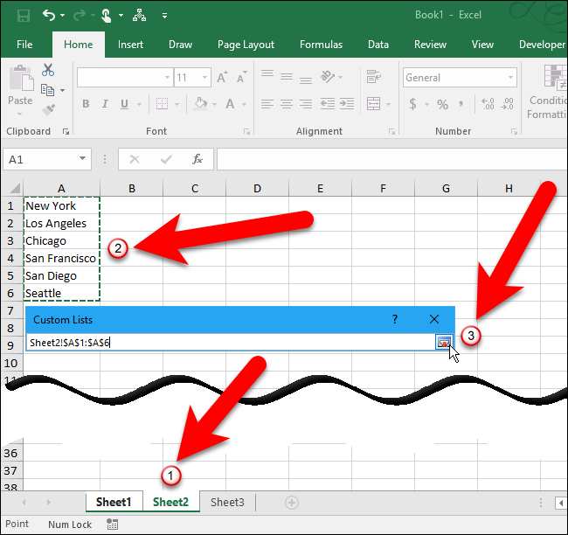Screen dimensions: 568x535
Task: Align text left
Action: point(267,104)
